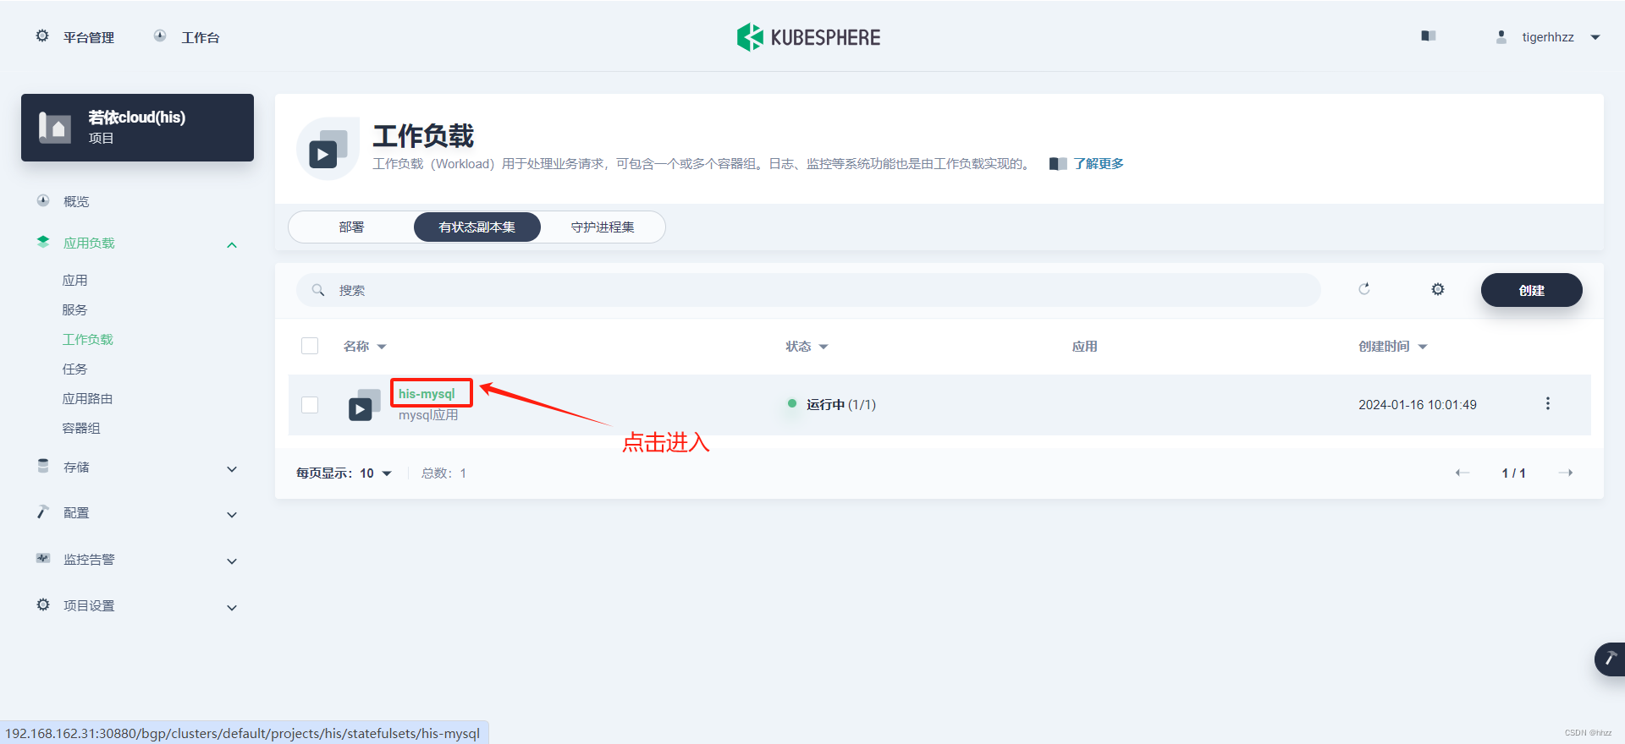
Task: Click the 1 / 1 page indicator
Action: pyautogui.click(x=1513, y=473)
